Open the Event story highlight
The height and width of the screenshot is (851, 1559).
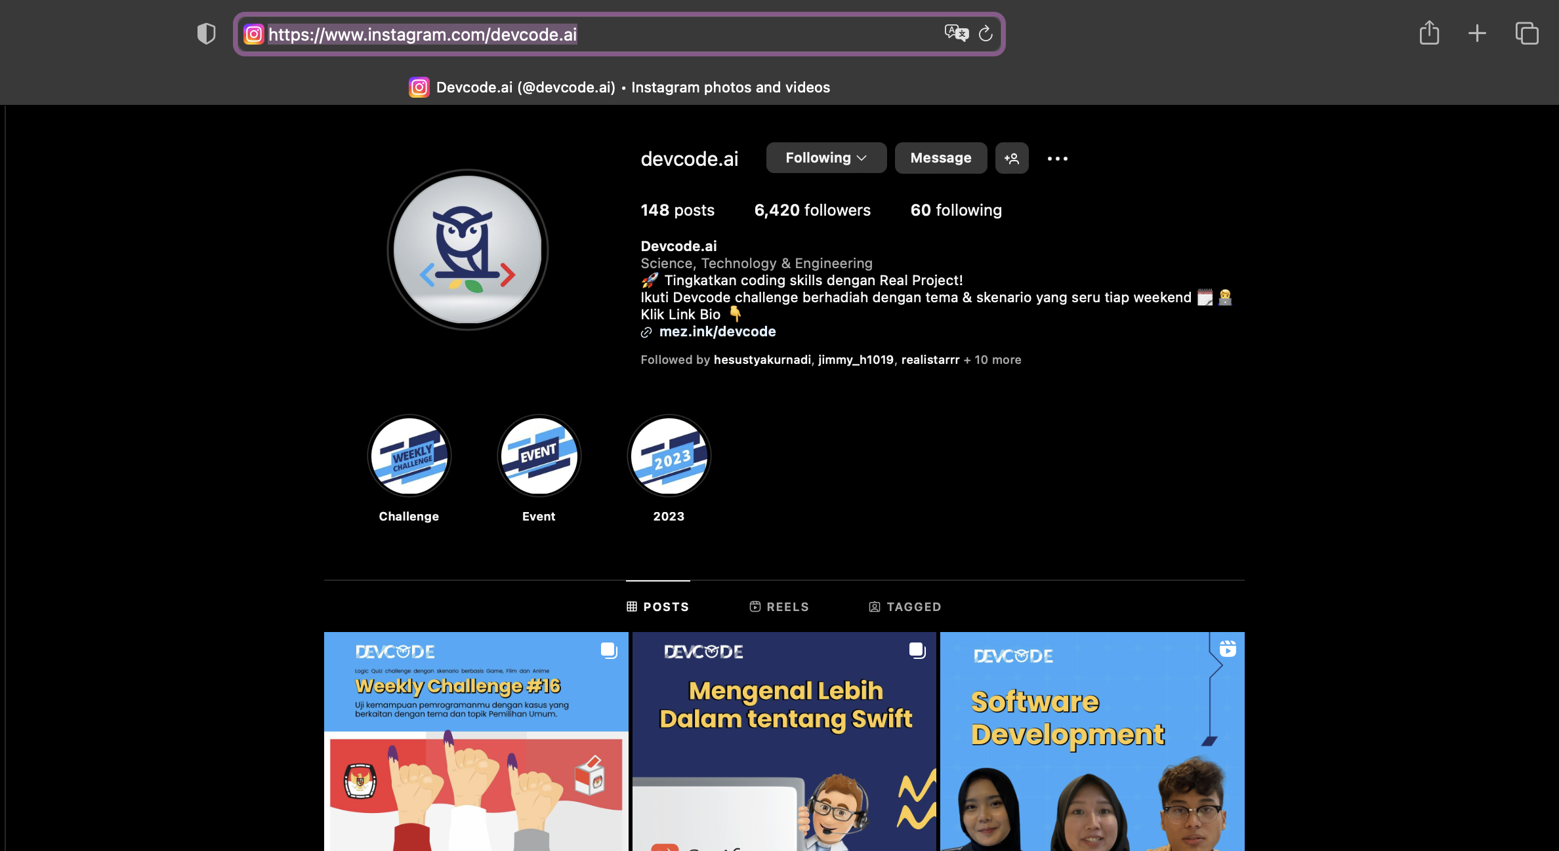[539, 456]
